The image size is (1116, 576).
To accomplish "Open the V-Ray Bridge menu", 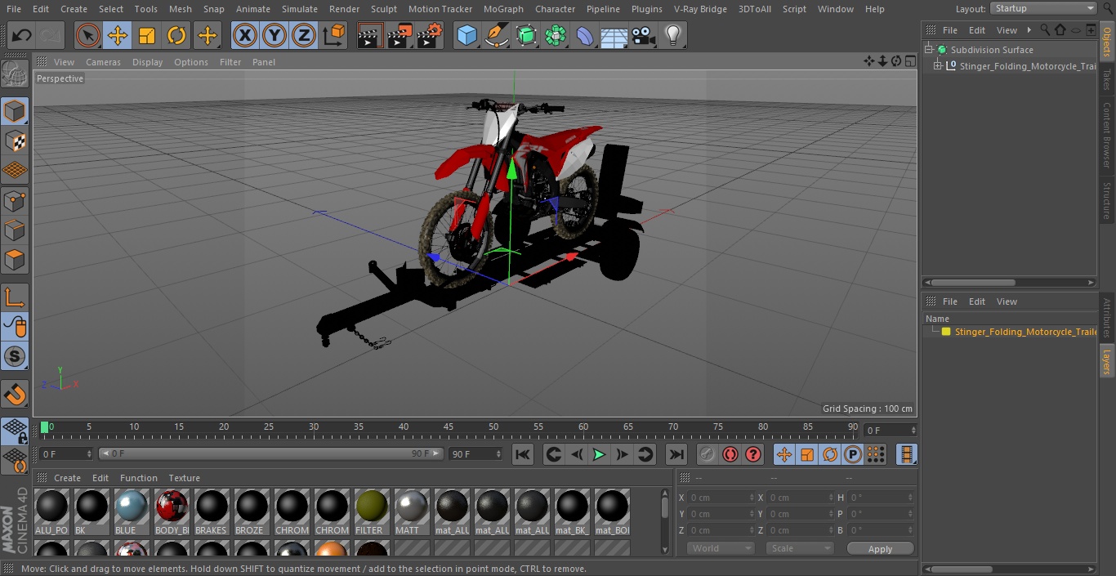I will 700,9.
